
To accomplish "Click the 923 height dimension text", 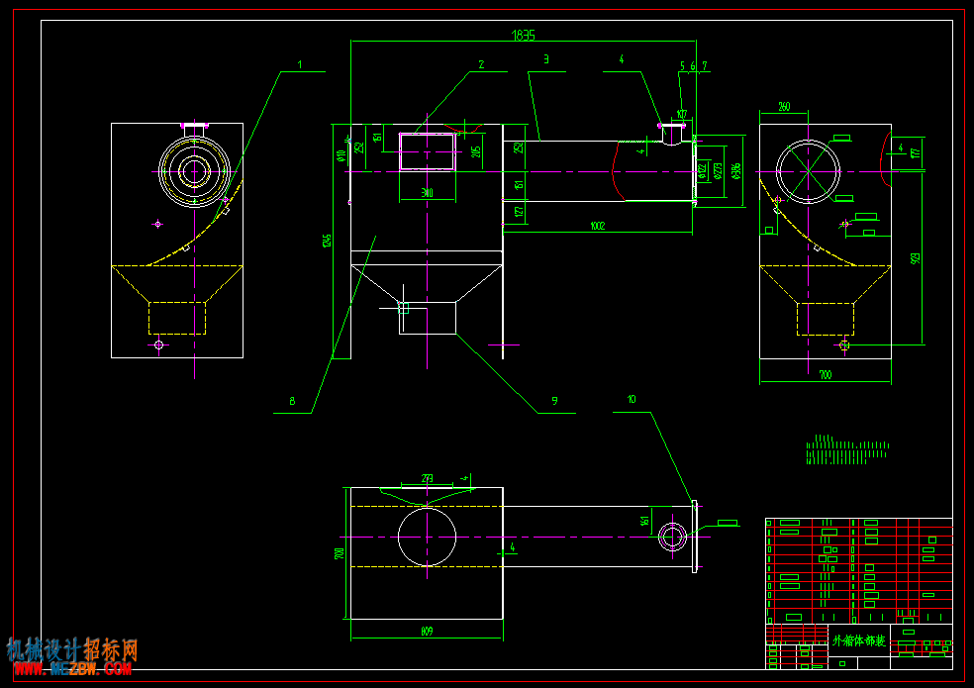I will point(915,258).
